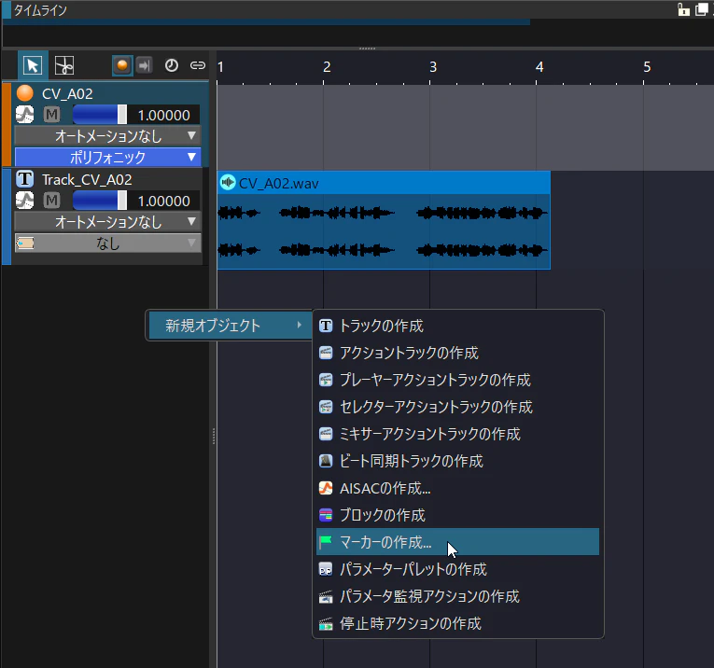Choose AISACの作成...

pyautogui.click(x=457, y=488)
